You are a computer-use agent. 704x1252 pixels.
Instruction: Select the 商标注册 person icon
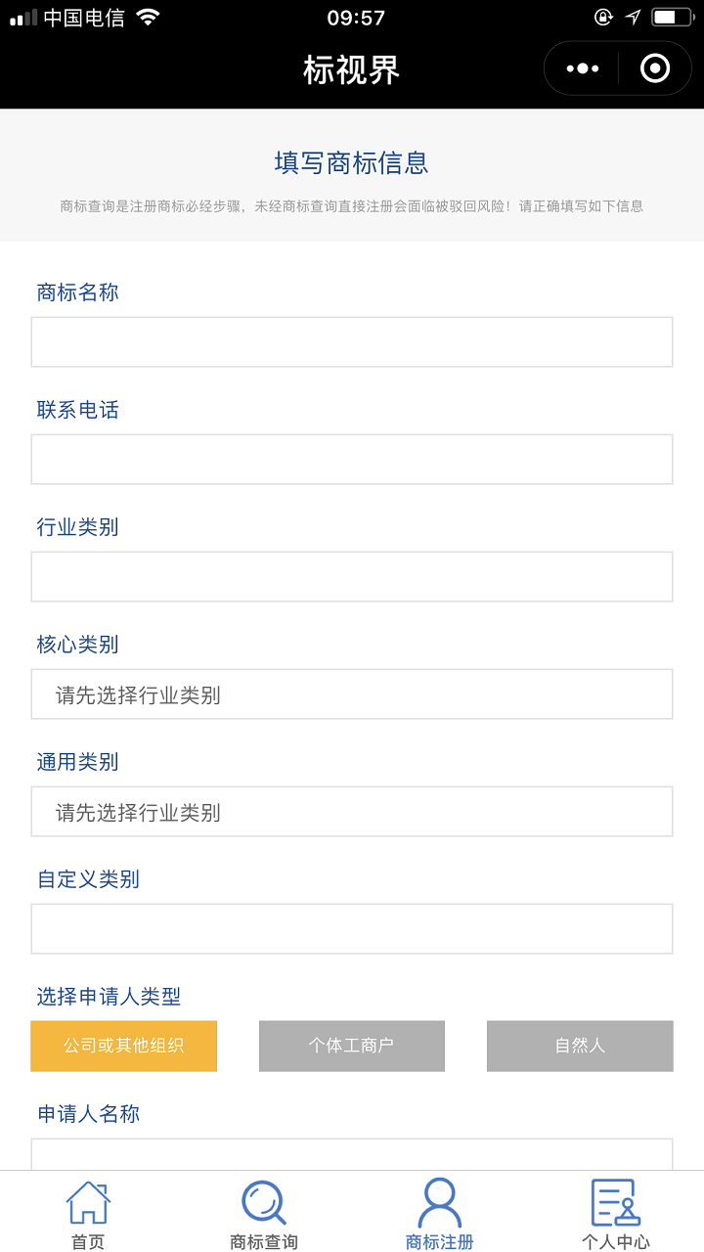(440, 1203)
